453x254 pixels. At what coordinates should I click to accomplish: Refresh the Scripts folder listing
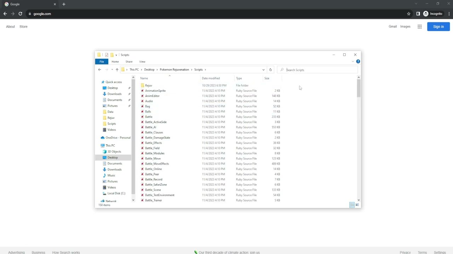pos(270,70)
